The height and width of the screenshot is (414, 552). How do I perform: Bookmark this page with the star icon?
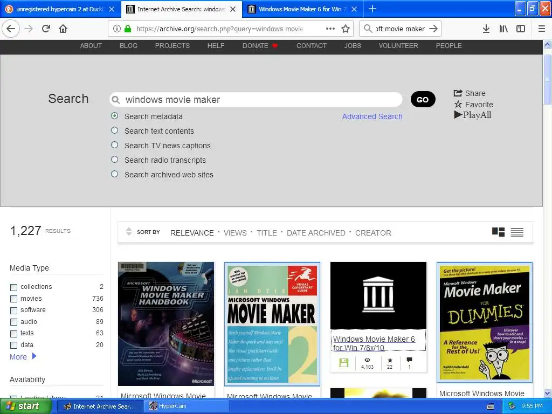coord(346,29)
